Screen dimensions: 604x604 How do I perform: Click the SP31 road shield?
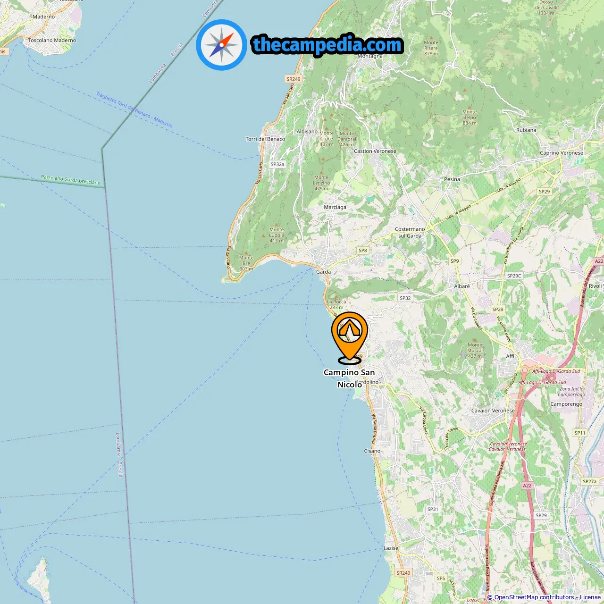point(433,509)
